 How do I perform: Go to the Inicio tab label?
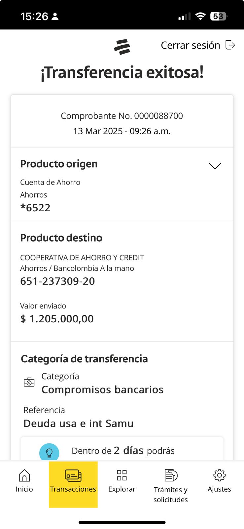[24, 489]
